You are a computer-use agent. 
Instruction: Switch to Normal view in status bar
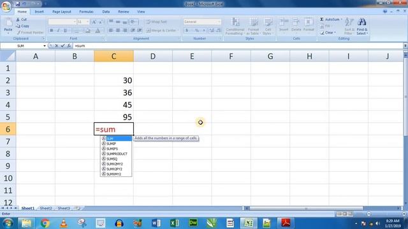[x=339, y=214]
